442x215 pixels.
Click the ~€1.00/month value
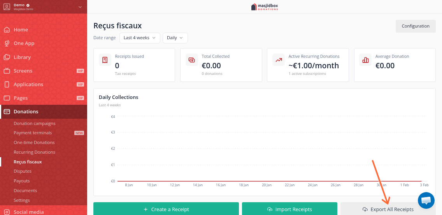[314, 66]
